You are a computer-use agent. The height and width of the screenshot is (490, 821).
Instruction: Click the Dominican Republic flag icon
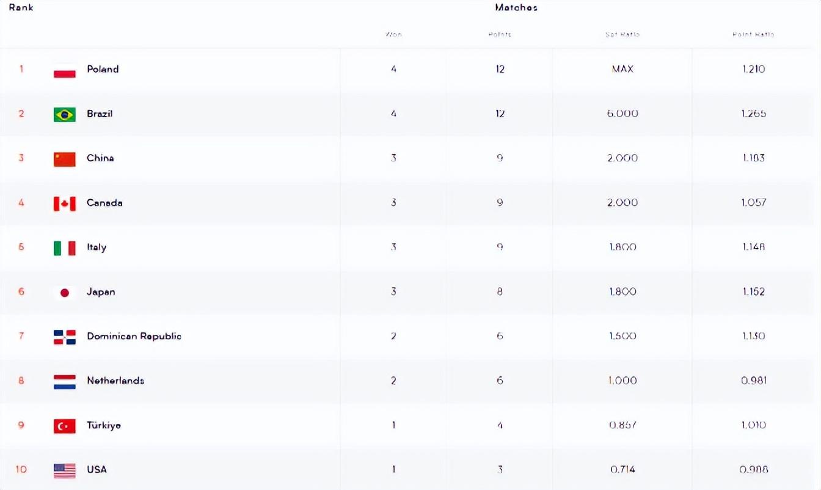65,337
